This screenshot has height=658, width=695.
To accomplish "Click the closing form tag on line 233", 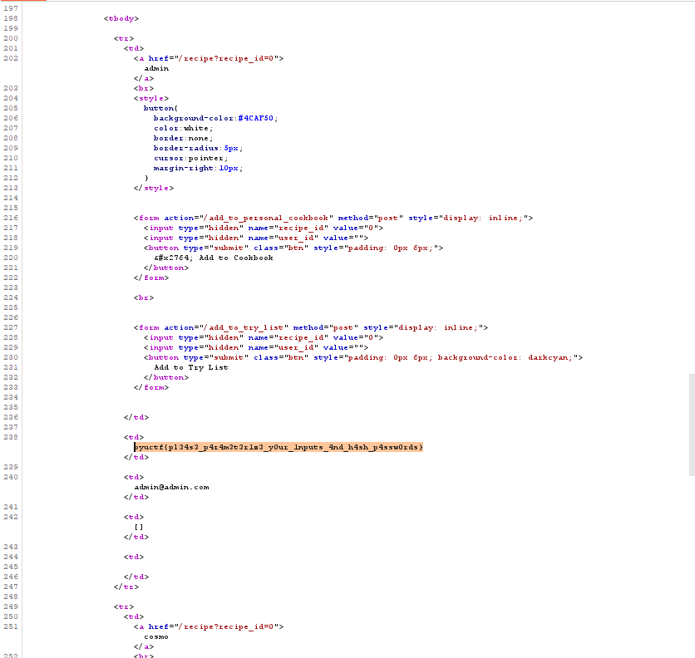I will coord(151,387).
